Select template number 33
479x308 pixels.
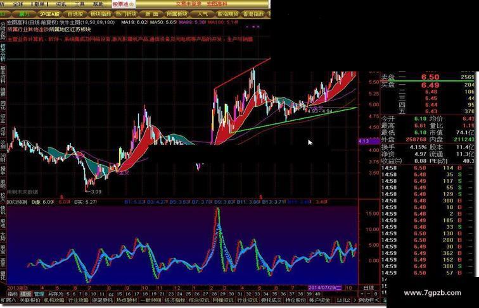coord(257,294)
